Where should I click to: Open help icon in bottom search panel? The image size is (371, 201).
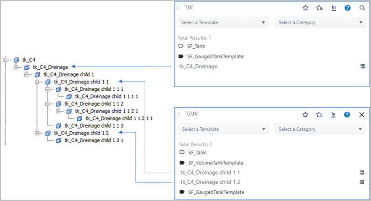pos(347,114)
